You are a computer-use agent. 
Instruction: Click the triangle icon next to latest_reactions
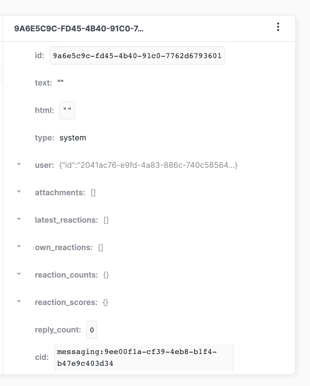[19, 219]
